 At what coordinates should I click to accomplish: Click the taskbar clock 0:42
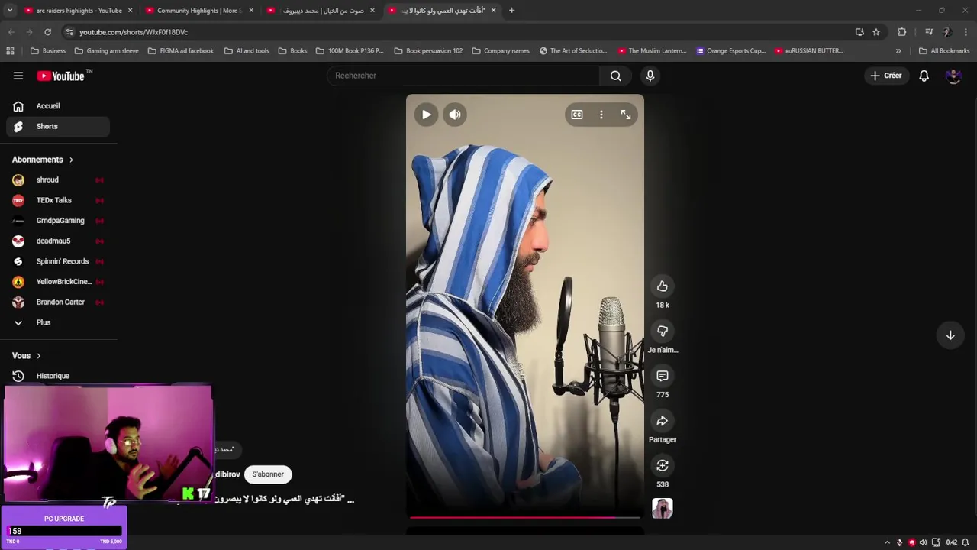click(951, 542)
